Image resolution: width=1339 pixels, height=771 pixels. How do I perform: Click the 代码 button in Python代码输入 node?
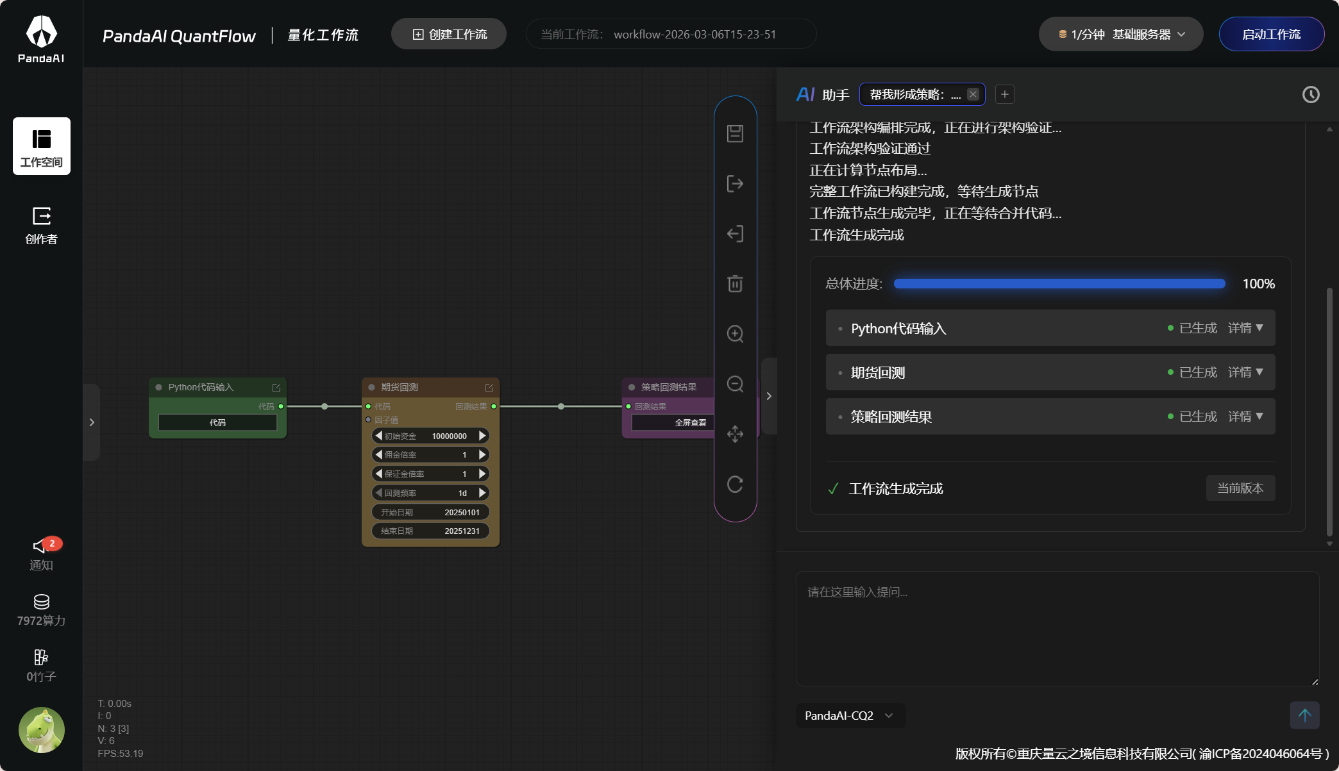[218, 423]
